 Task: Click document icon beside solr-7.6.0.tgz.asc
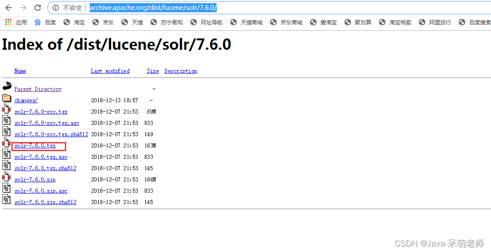pyautogui.click(x=7, y=154)
